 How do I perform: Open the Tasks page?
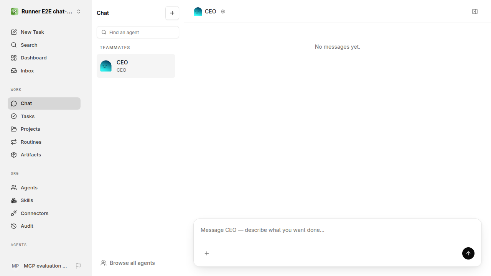tap(44, 116)
